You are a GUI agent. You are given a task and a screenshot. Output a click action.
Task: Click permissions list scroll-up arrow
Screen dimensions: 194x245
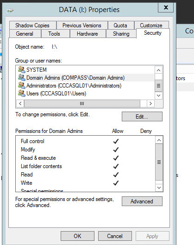(159, 140)
